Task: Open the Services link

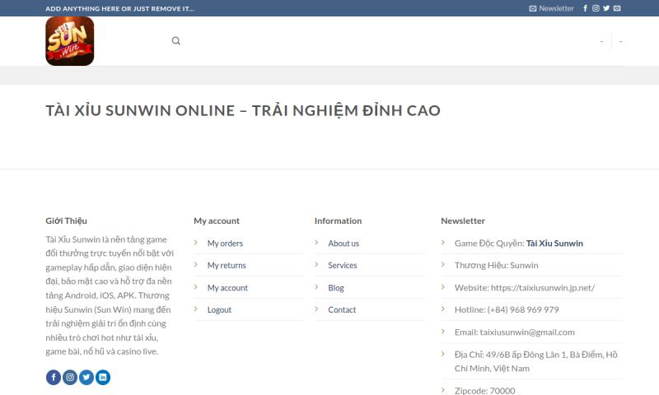Action: [x=343, y=265]
